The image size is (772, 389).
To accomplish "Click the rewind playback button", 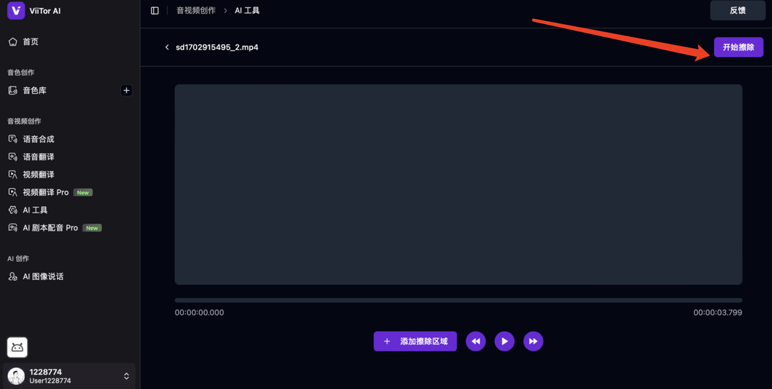I will pos(475,341).
